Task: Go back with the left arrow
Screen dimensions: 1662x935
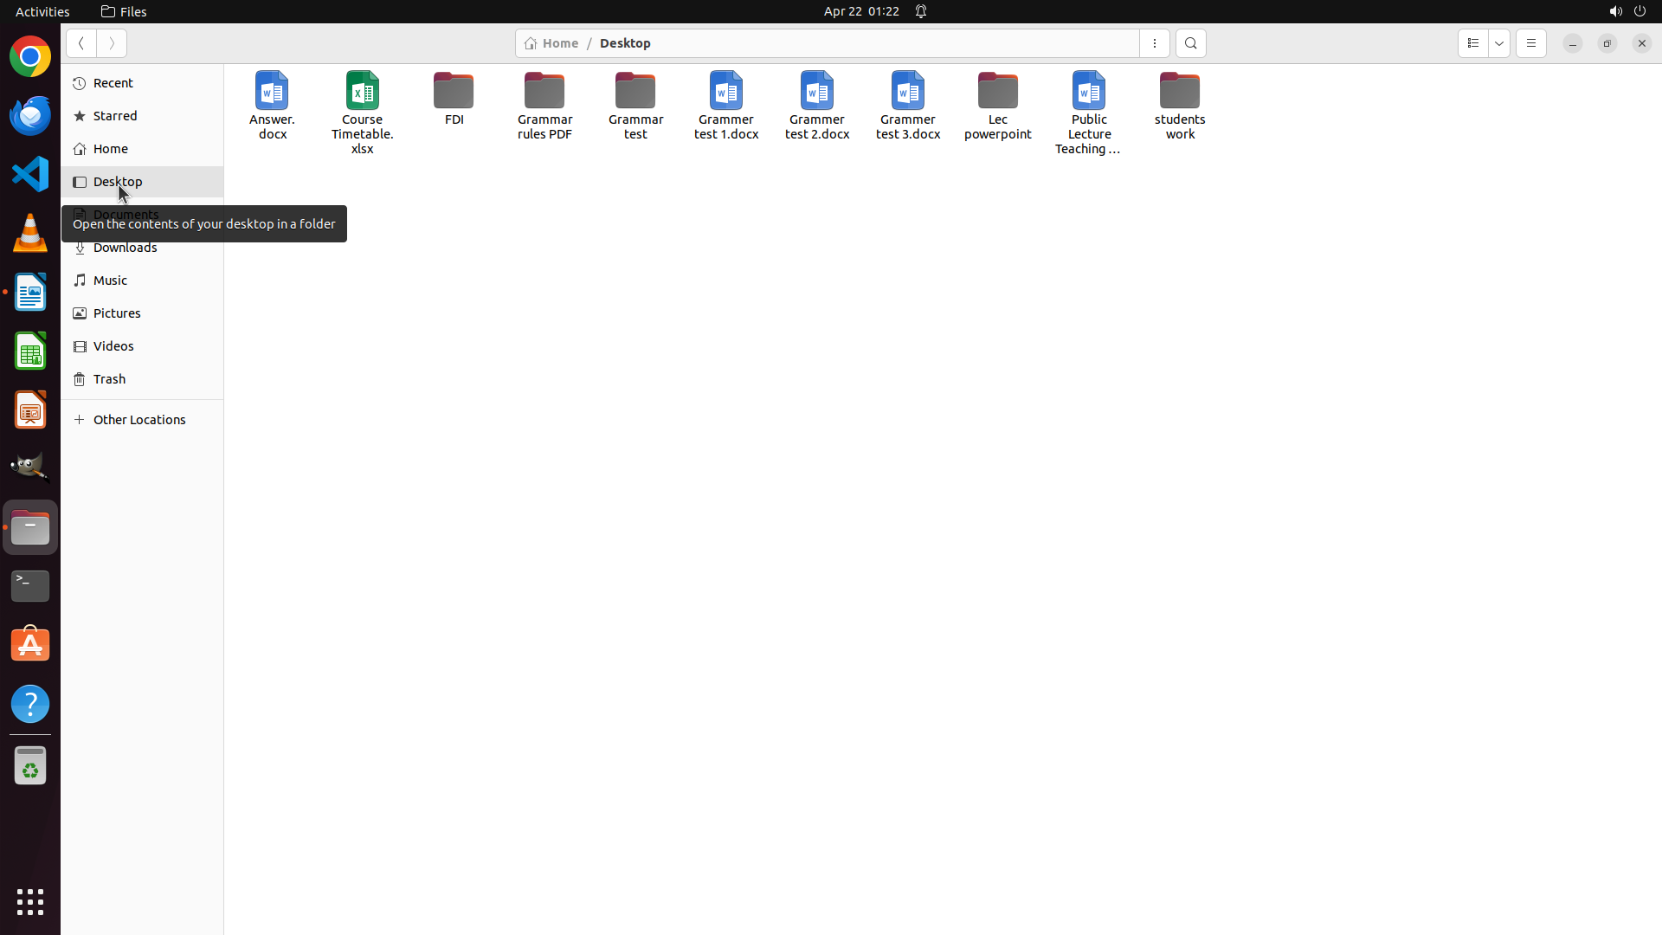Action: (x=81, y=43)
